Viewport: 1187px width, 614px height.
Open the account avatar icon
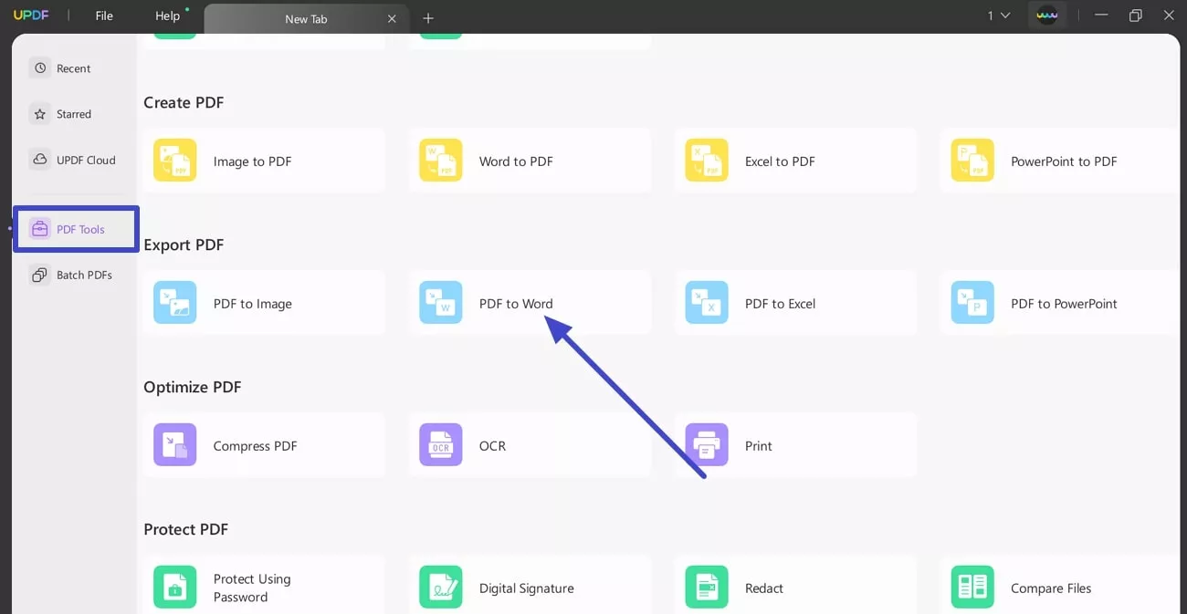1046,16
